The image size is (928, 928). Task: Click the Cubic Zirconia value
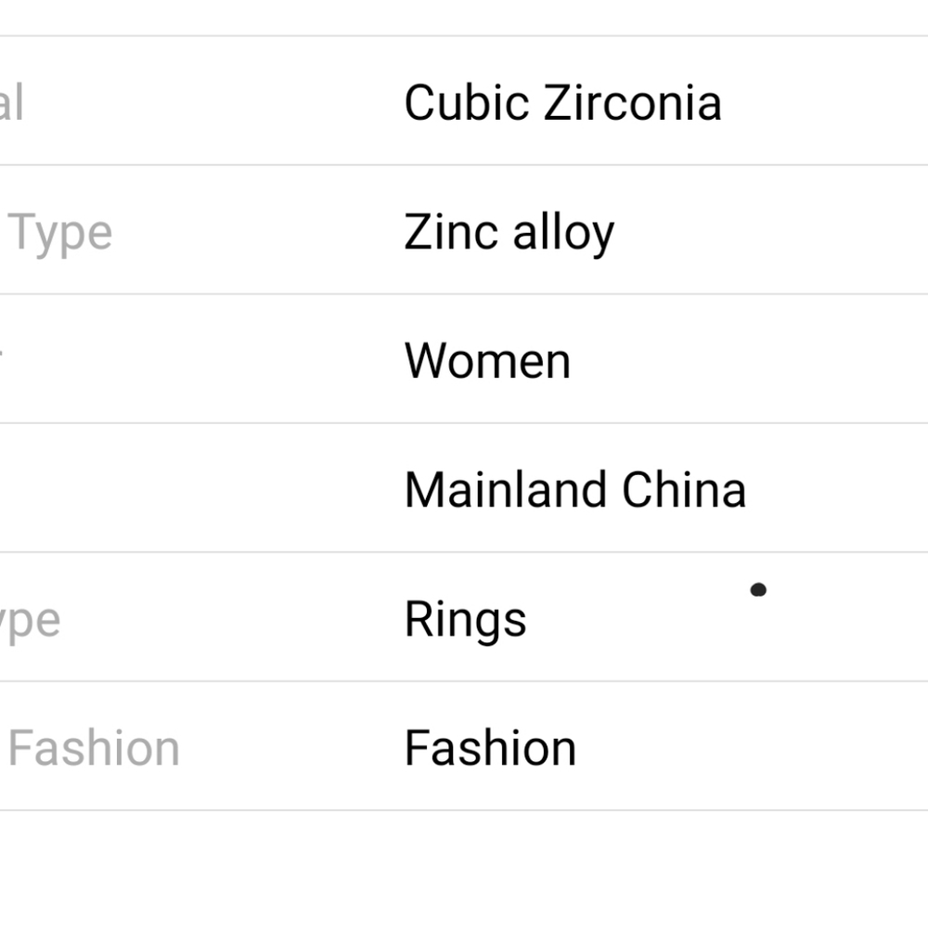[562, 102]
